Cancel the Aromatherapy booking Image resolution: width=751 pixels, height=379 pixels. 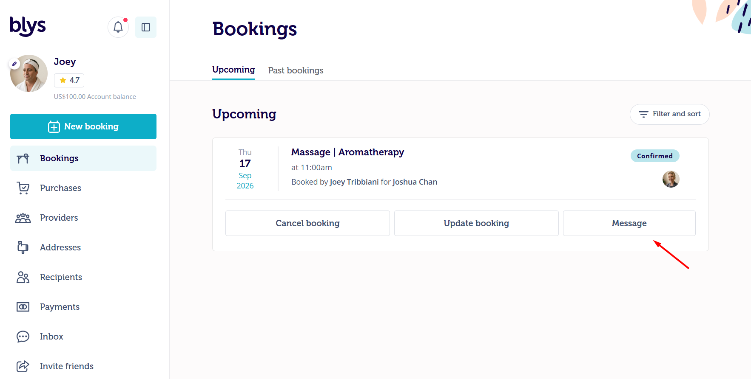[x=307, y=223]
